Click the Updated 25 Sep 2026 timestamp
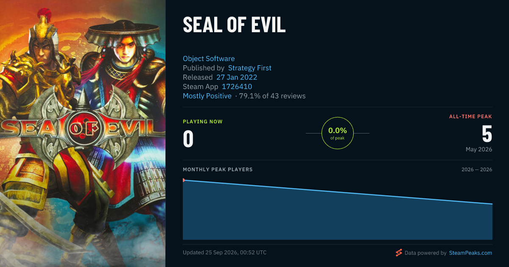Viewport: 509px width, 267px height. (x=225, y=253)
